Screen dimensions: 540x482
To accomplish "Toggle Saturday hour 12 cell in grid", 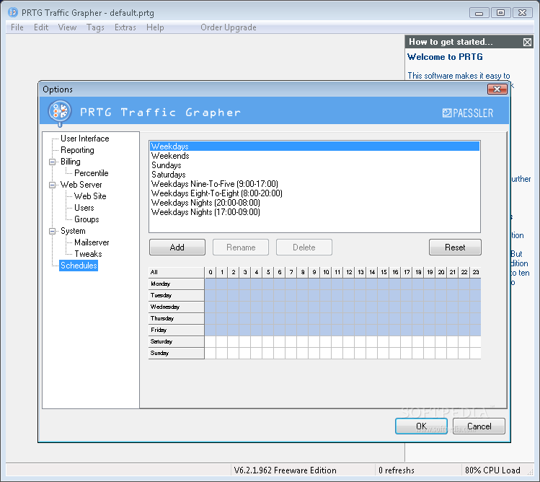I will click(x=349, y=342).
